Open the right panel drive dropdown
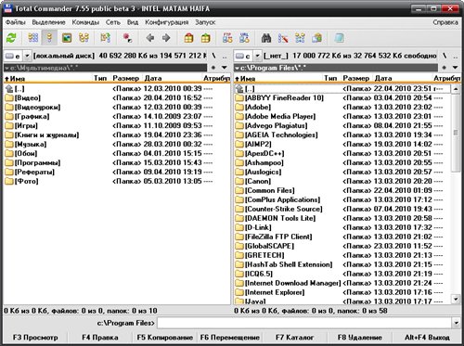This screenshot has height=346, width=464. [x=257, y=56]
